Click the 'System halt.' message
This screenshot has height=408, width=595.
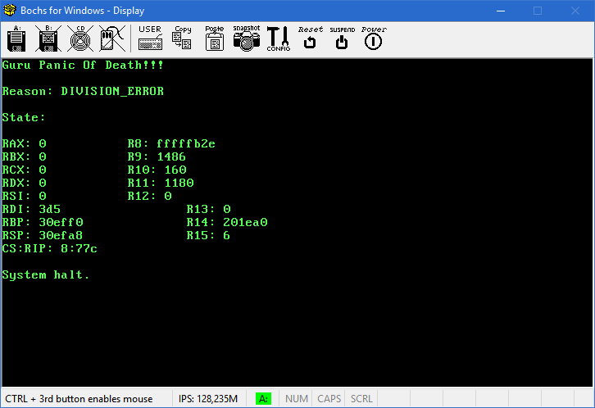pyautogui.click(x=46, y=275)
